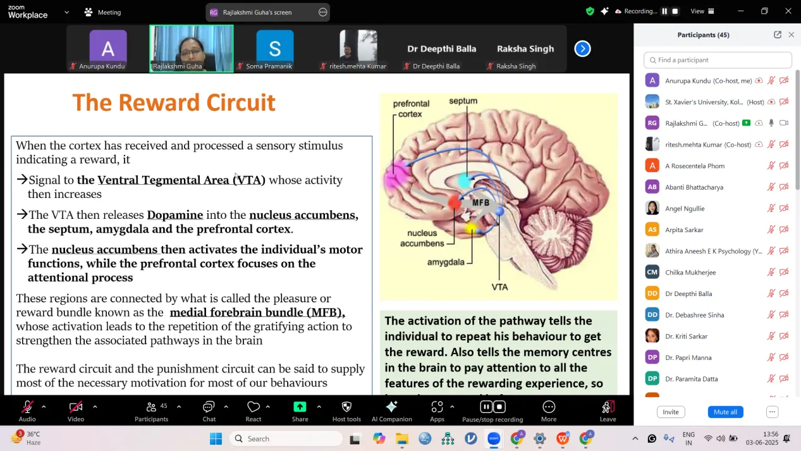Open the More options ellipsis icon
Viewport: 801px width, 451px height.
tap(549, 407)
